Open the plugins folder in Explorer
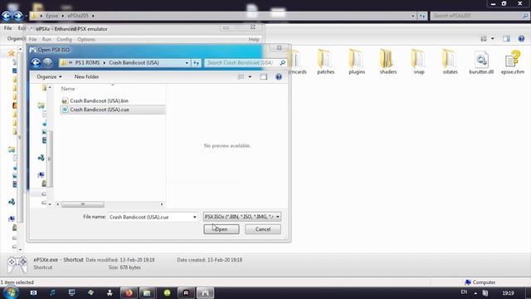531x299 pixels. (x=357, y=61)
